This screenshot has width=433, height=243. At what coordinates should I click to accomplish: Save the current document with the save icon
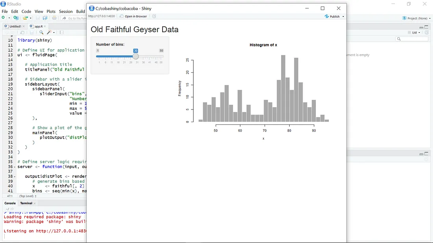click(38, 18)
